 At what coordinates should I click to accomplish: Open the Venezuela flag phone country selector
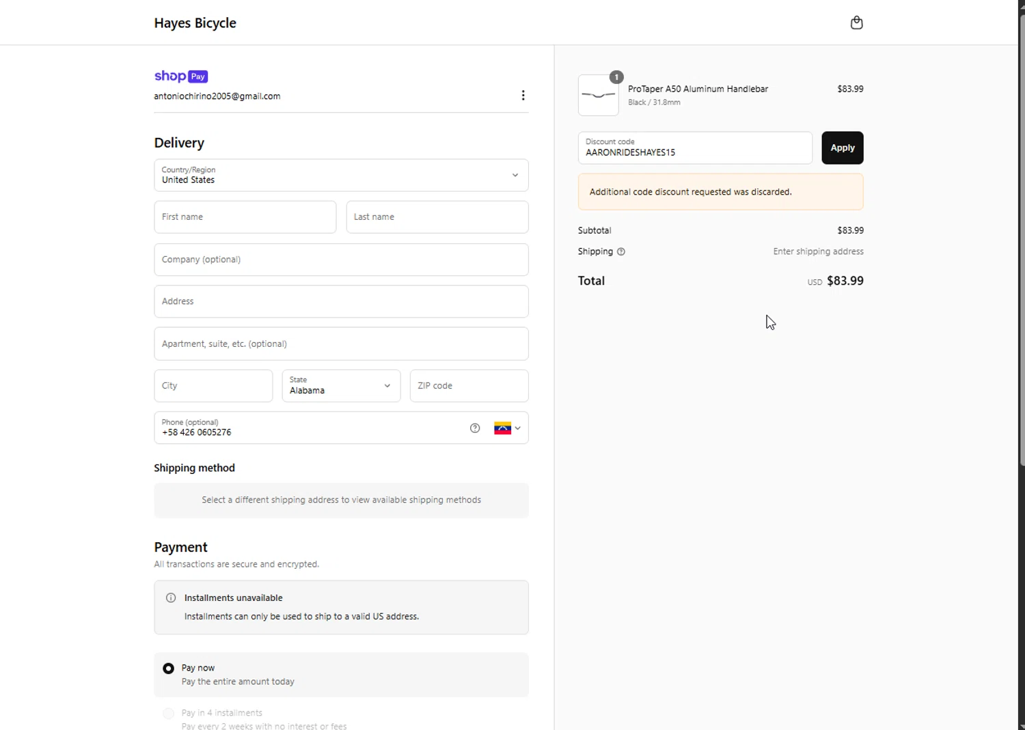pos(507,428)
